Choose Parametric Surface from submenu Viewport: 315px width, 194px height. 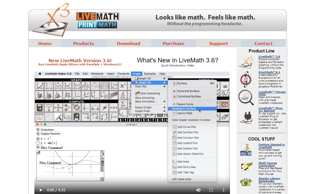tap(192, 109)
